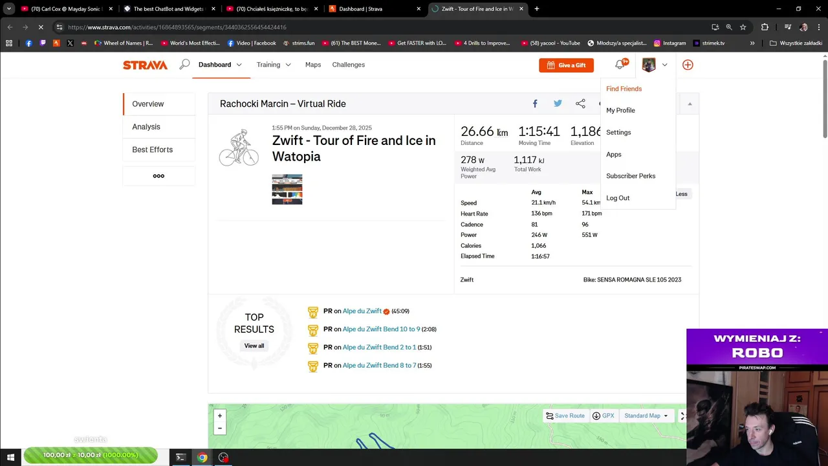Viewport: 828px width, 466px height.
Task: Click the three-dots more options button
Action: point(158,176)
